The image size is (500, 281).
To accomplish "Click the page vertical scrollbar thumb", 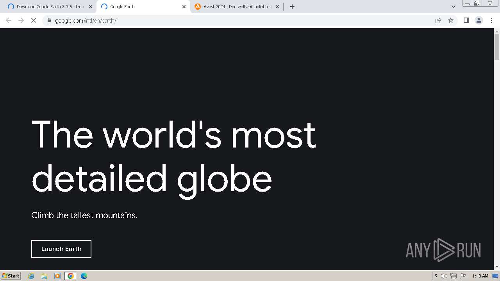I will (497, 47).
